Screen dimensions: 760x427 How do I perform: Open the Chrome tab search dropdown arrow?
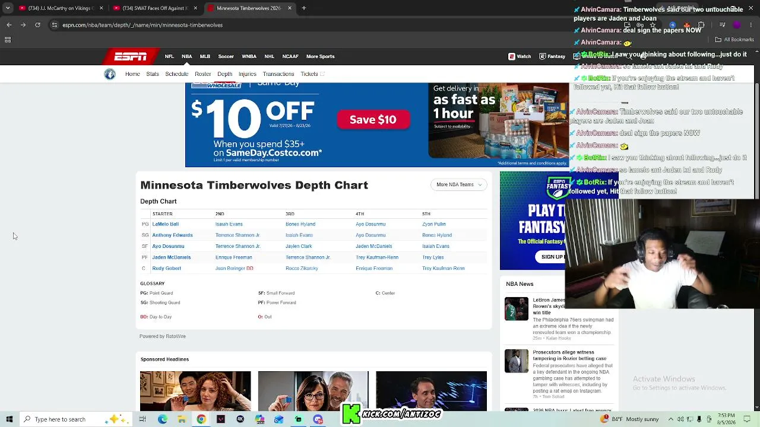click(8, 8)
